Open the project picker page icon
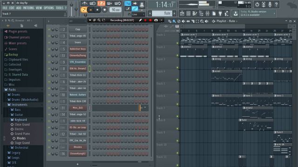Screen dimensions: 298x167 click(214, 13)
